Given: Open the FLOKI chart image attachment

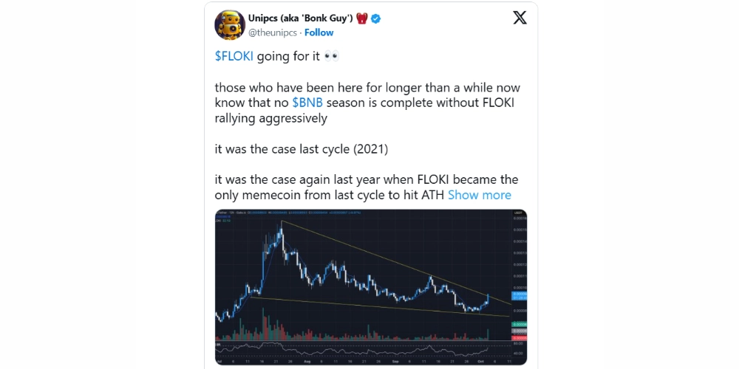Looking at the screenshot, I should [x=369, y=280].
